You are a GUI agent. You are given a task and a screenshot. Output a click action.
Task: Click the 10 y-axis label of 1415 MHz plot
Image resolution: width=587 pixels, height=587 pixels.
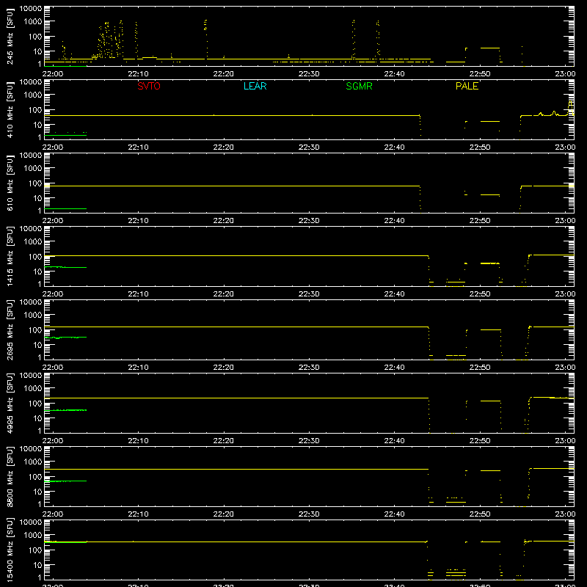[x=37, y=271]
